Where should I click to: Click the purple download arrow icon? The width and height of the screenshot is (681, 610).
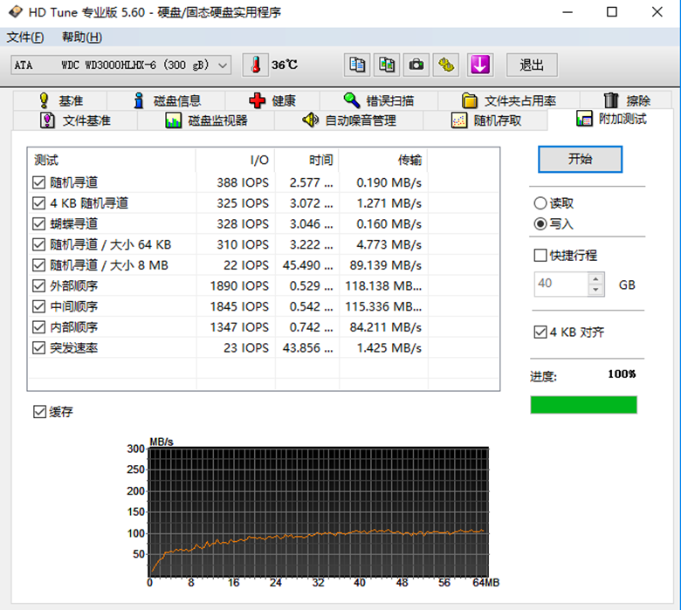480,65
